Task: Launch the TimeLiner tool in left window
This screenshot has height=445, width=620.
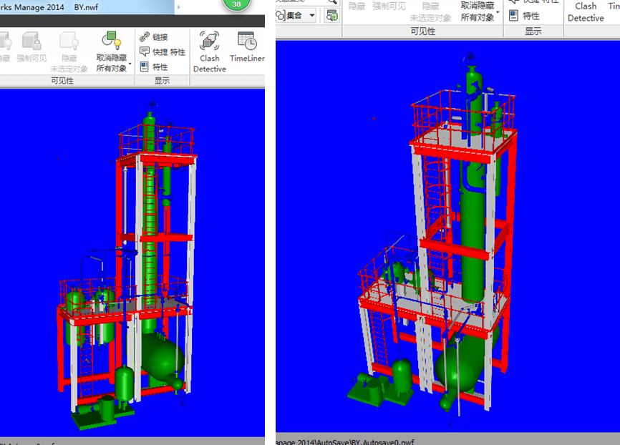Action: [247, 49]
